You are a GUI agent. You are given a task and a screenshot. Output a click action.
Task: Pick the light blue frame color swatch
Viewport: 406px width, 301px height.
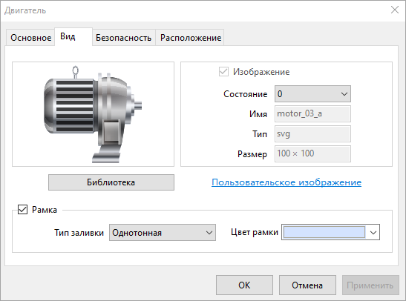point(324,232)
